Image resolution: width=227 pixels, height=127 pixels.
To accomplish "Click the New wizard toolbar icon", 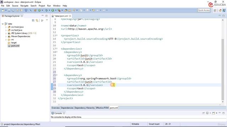I will point(3,10).
